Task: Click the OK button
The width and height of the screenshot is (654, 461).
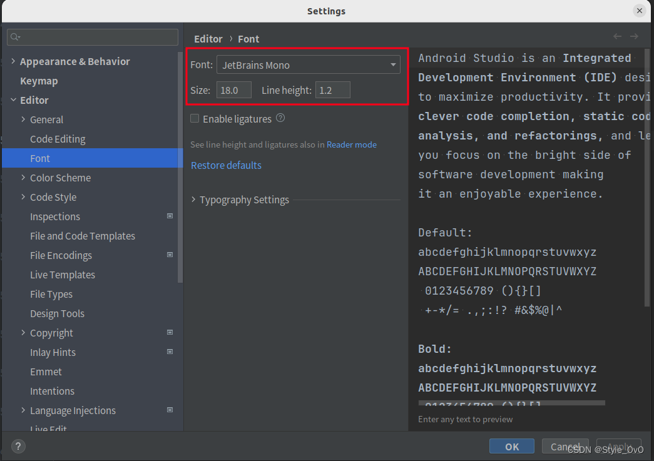Action: pos(512,447)
